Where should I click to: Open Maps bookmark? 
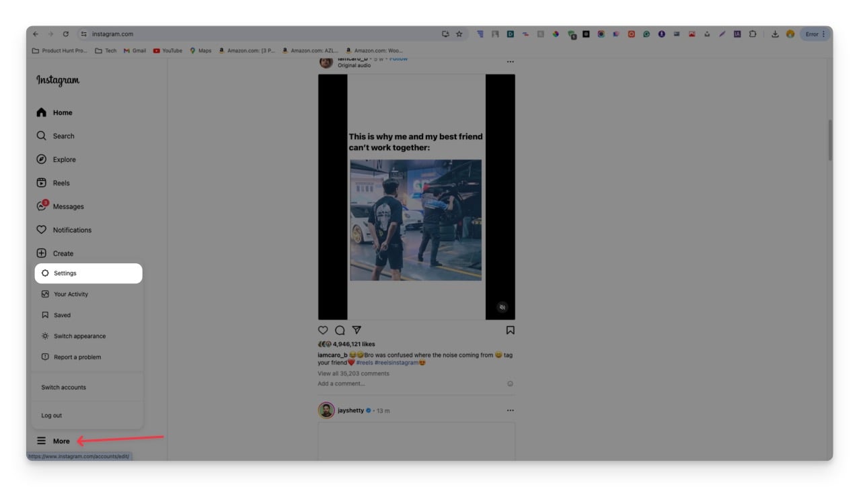(x=201, y=50)
